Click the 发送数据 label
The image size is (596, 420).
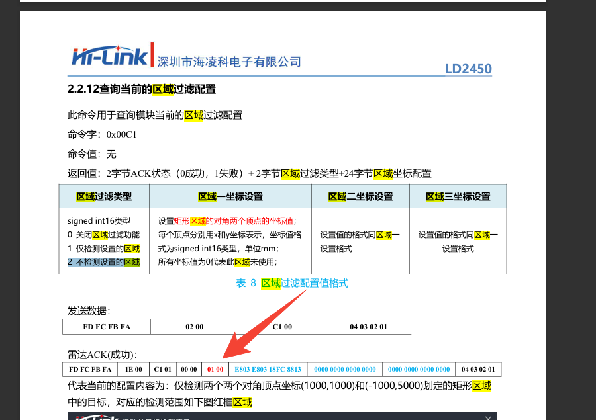[89, 311]
